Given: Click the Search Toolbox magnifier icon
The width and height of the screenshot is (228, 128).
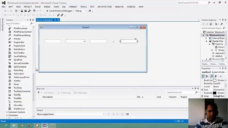Looking at the screenshot, I should tap(31, 23).
